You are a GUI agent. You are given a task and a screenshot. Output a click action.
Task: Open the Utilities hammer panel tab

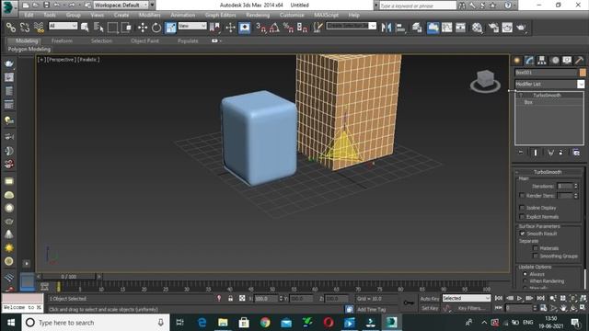click(x=579, y=61)
